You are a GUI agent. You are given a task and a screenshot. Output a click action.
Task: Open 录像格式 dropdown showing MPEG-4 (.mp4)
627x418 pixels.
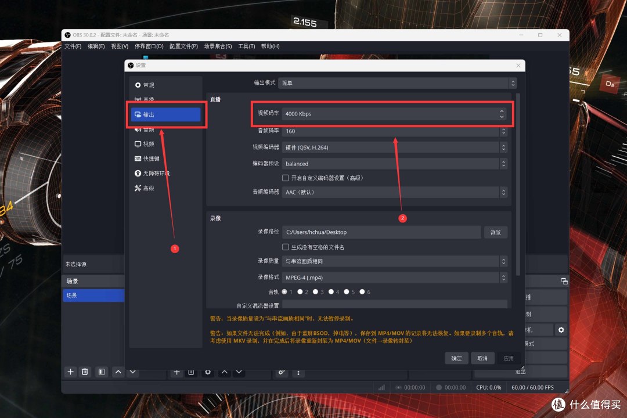coord(395,278)
